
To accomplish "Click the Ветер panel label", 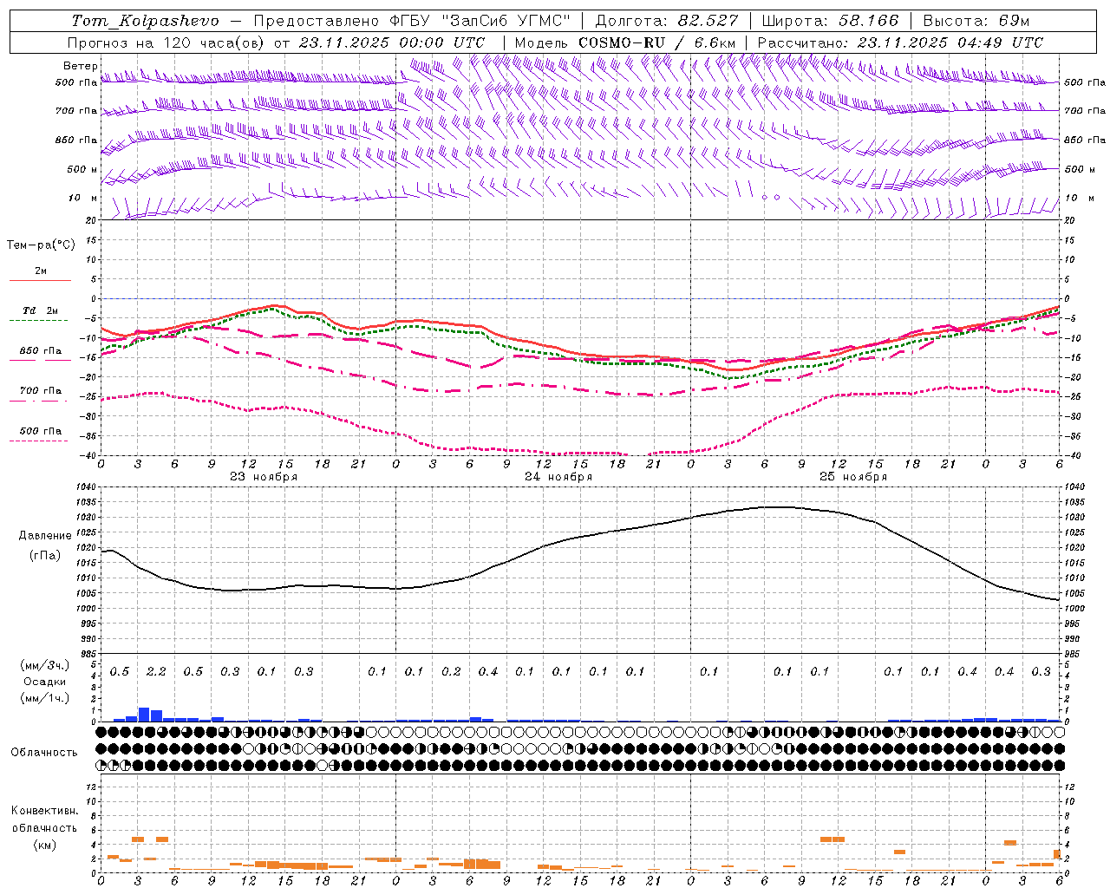I will [80, 66].
